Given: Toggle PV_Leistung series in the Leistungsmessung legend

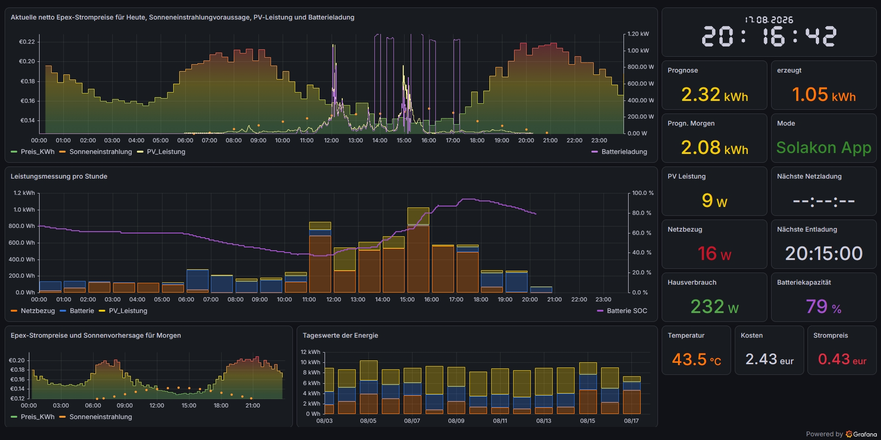Looking at the screenshot, I should [x=128, y=311].
